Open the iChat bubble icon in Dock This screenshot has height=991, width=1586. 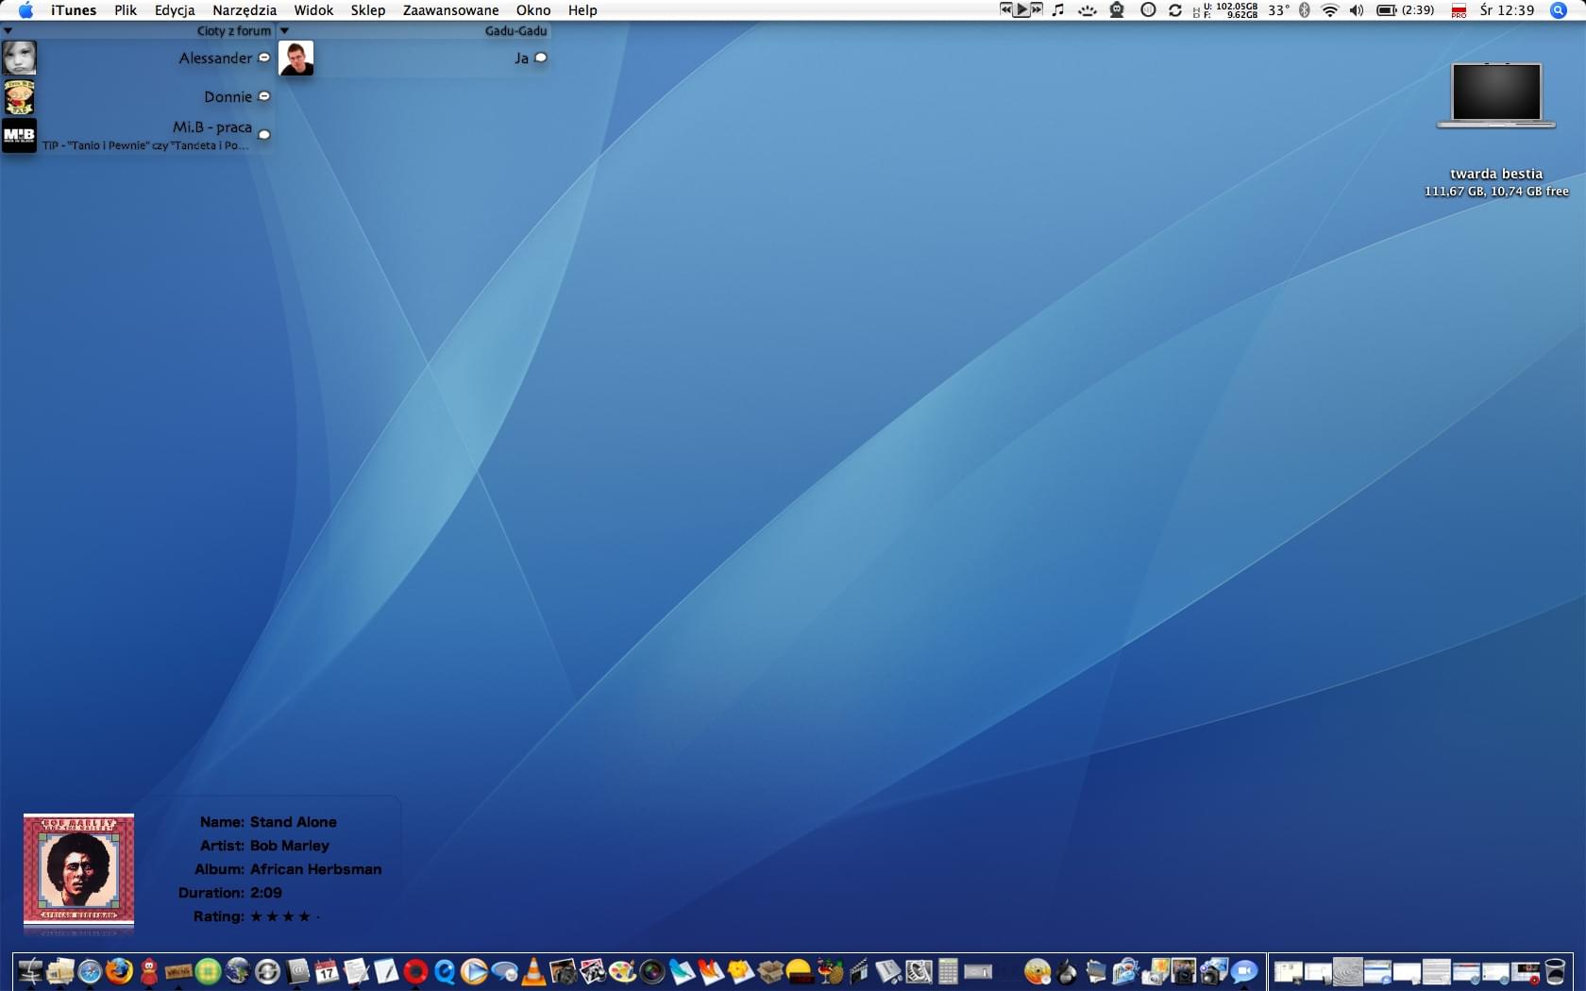tap(1244, 970)
